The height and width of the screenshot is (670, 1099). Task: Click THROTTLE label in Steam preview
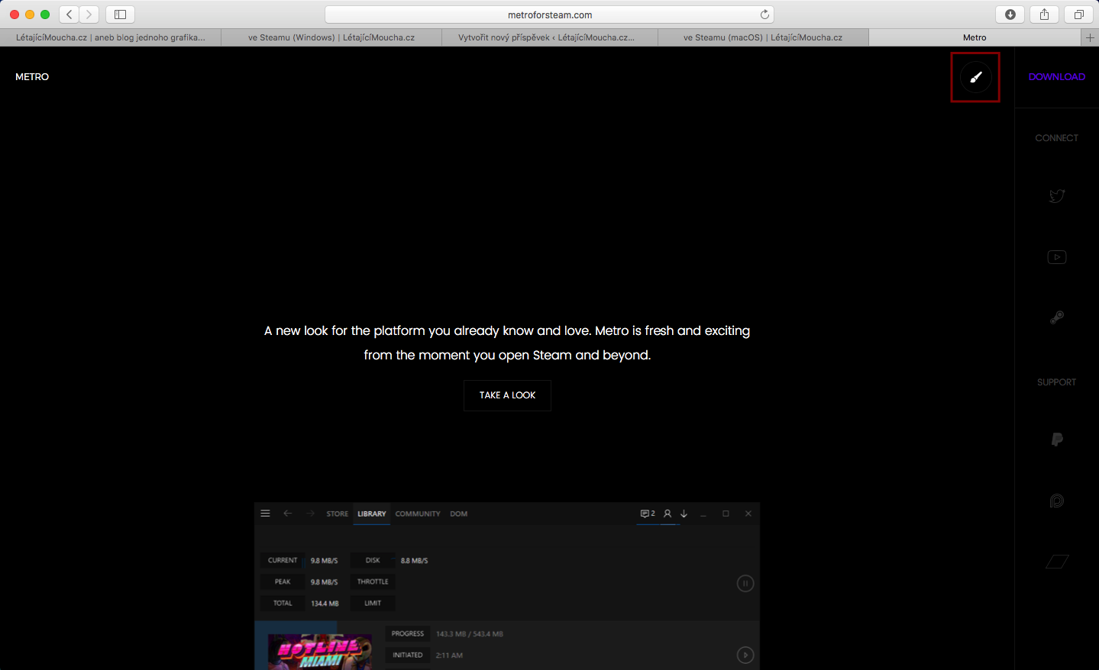[373, 581]
